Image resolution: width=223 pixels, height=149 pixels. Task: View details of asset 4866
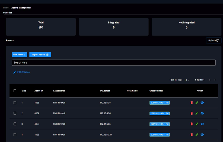tap(202, 124)
